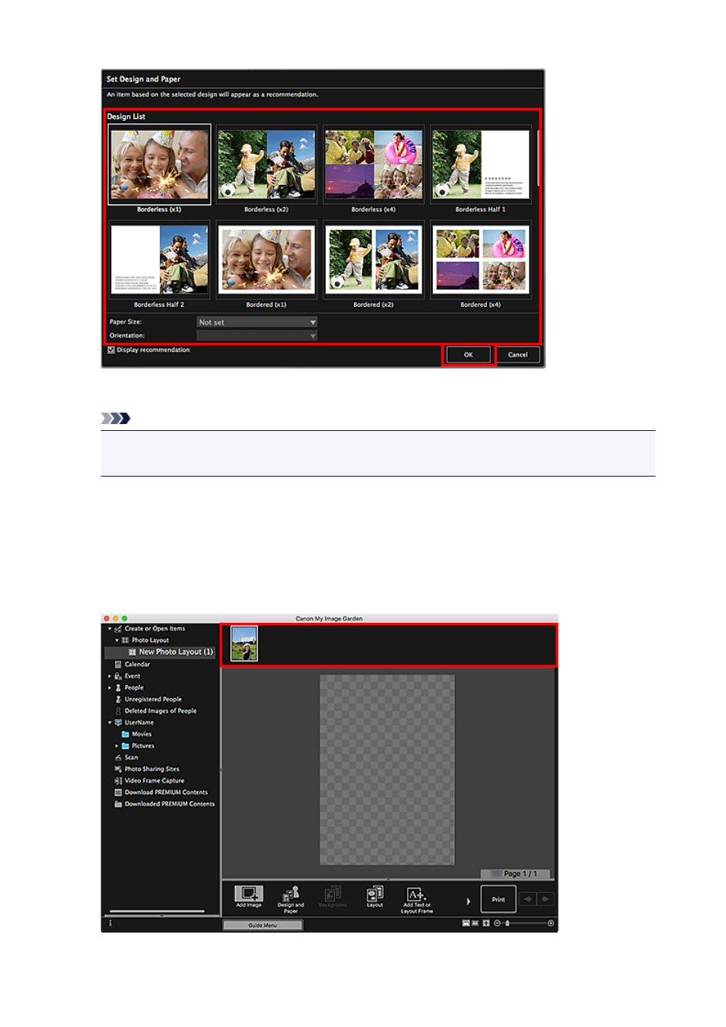The height and width of the screenshot is (1027, 726).
Task: Open the Paper Size dropdown
Action: point(256,323)
